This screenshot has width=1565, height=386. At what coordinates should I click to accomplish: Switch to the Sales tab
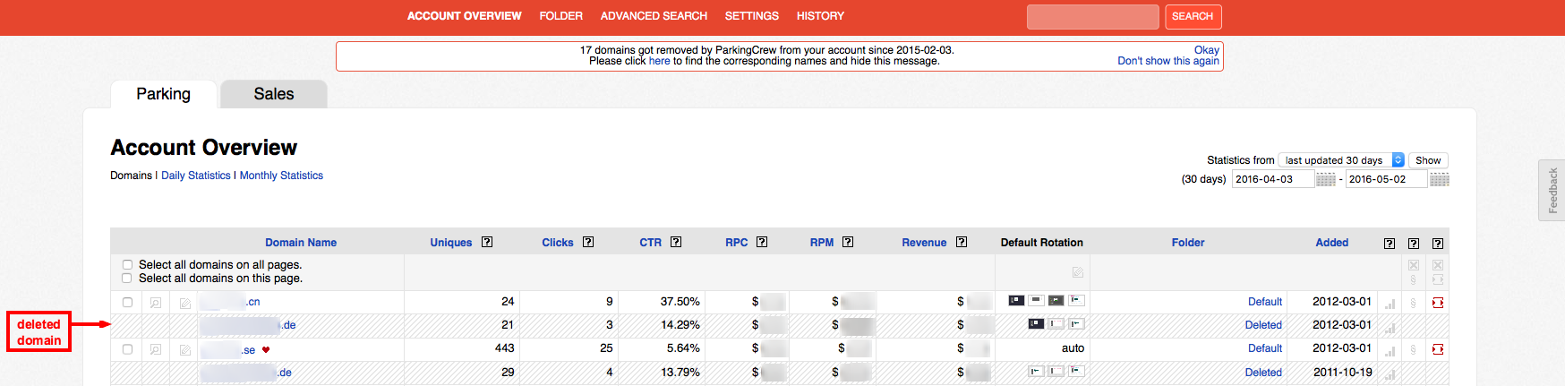point(273,94)
